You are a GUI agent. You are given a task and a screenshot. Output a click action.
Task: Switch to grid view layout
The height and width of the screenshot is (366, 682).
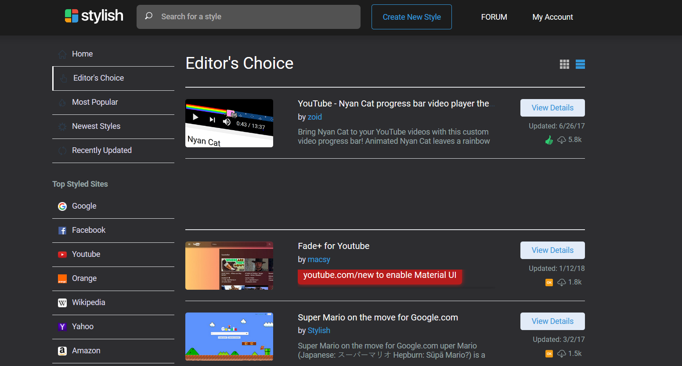[x=564, y=64]
